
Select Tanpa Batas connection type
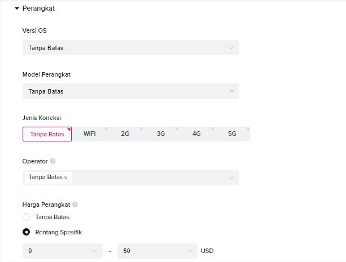click(x=47, y=134)
